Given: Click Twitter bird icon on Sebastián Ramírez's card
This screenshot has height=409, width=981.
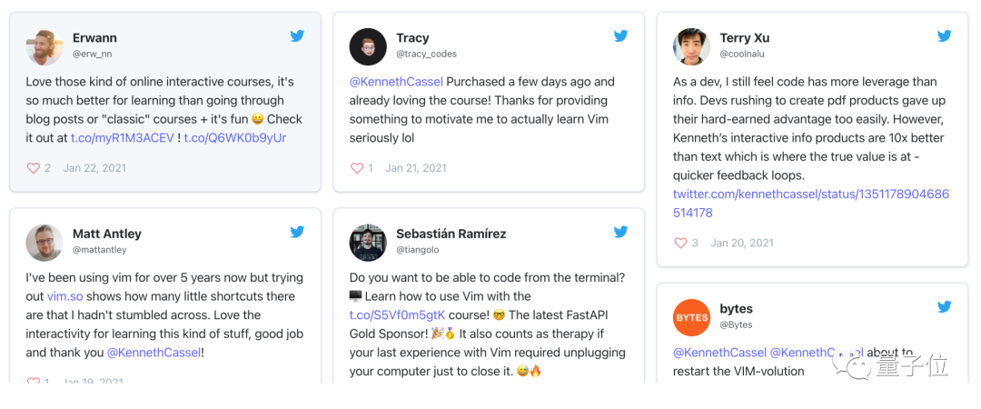Looking at the screenshot, I should (620, 233).
